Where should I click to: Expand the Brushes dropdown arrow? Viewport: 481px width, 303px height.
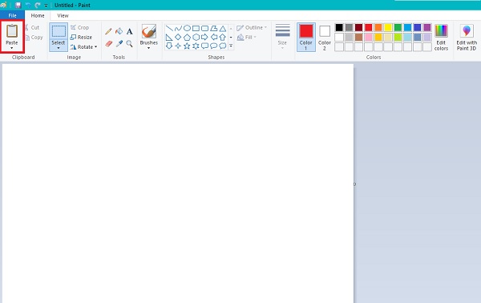click(x=149, y=48)
